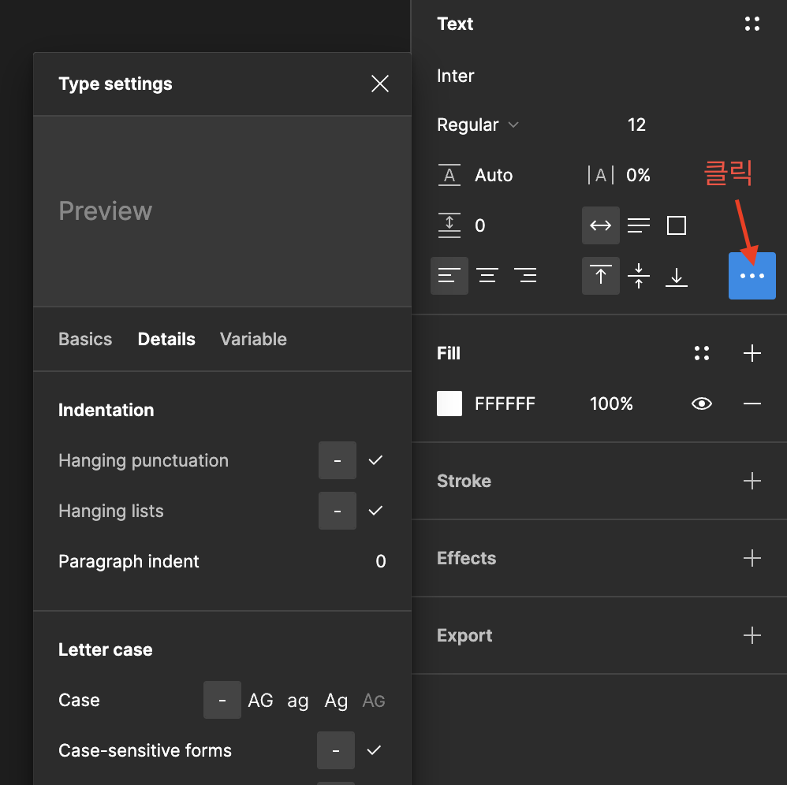Switch to the Basics tab
The image size is (787, 785).
85,339
